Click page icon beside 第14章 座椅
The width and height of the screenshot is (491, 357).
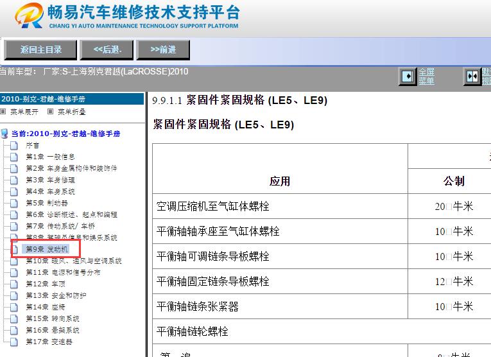pos(13,307)
